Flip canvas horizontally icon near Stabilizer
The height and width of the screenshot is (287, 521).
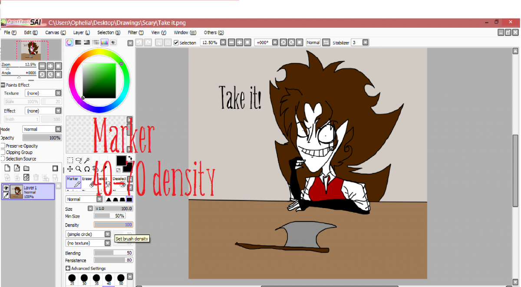point(326,42)
